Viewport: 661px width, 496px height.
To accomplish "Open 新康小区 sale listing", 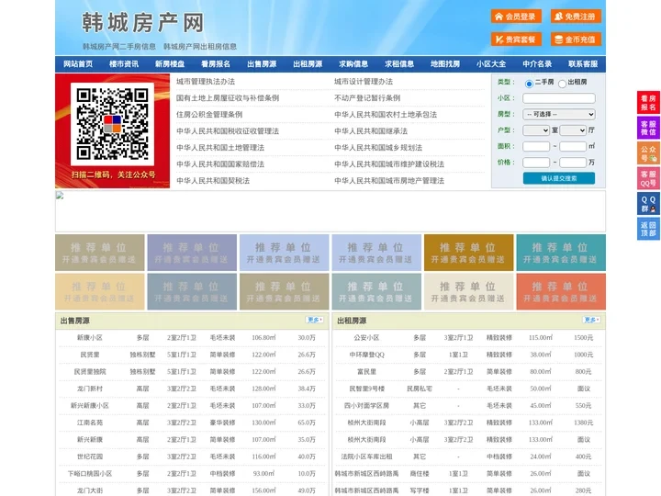I will click(x=90, y=338).
